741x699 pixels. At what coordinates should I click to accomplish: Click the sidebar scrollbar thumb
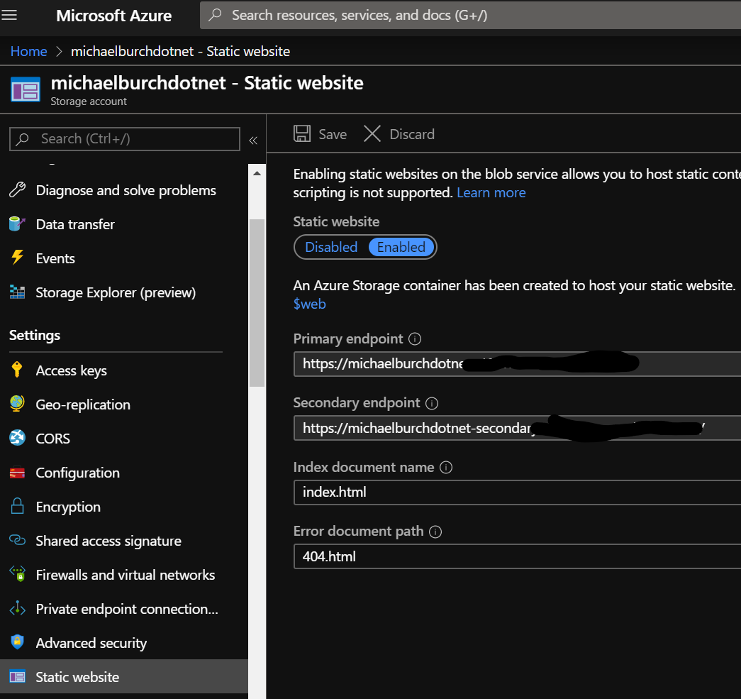point(257,303)
